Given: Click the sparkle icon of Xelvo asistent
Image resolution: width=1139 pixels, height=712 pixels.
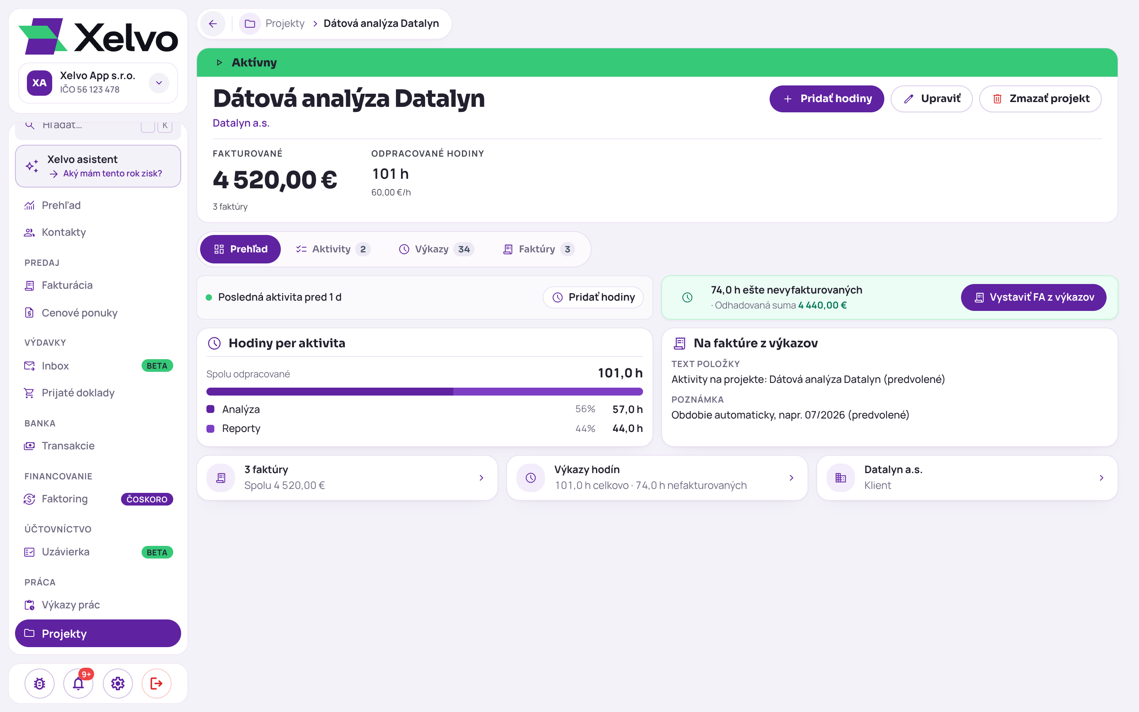Looking at the screenshot, I should pyautogui.click(x=32, y=166).
